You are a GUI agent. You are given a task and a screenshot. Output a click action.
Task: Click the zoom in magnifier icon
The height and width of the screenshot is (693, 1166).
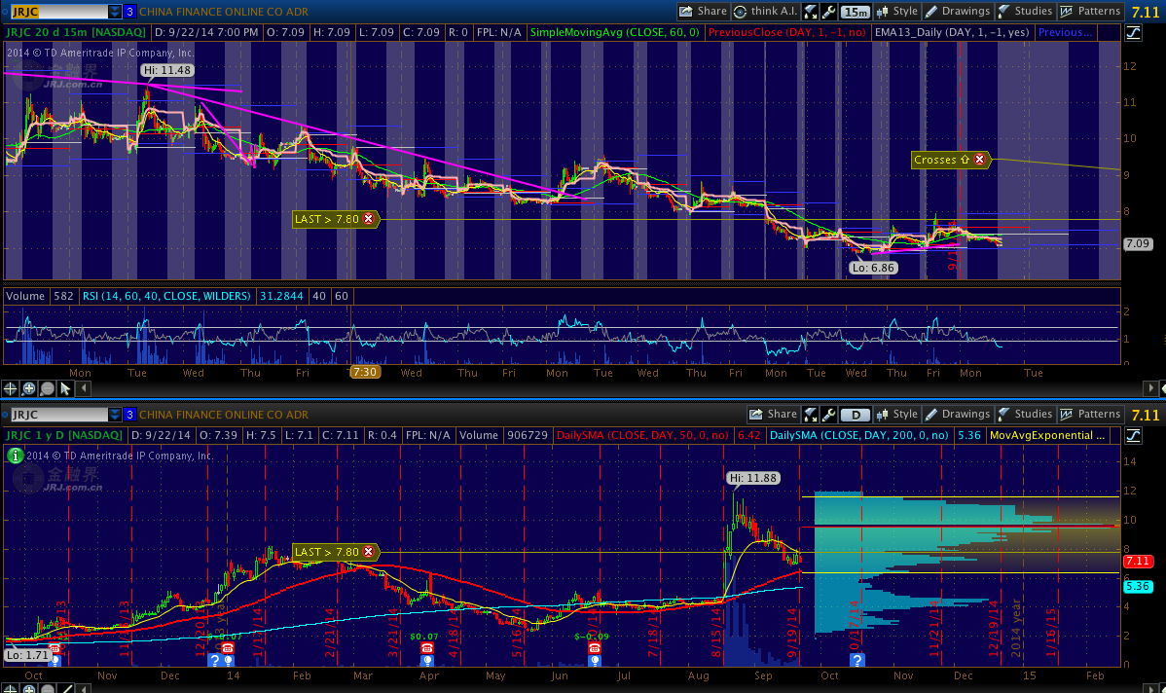click(29, 388)
